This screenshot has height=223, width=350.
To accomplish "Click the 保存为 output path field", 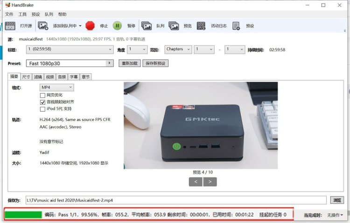I will point(176,200).
